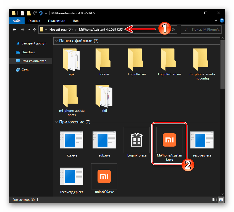The width and height of the screenshot is (234, 212).
Task: Collapse the 'Папка с файлами' group
Action: point(56,41)
